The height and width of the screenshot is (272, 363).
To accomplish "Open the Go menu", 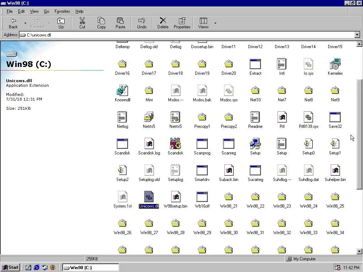I will (x=46, y=11).
